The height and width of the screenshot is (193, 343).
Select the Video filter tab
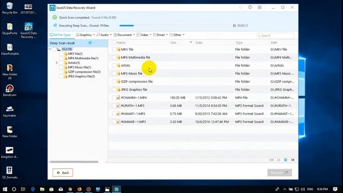[x=143, y=35]
